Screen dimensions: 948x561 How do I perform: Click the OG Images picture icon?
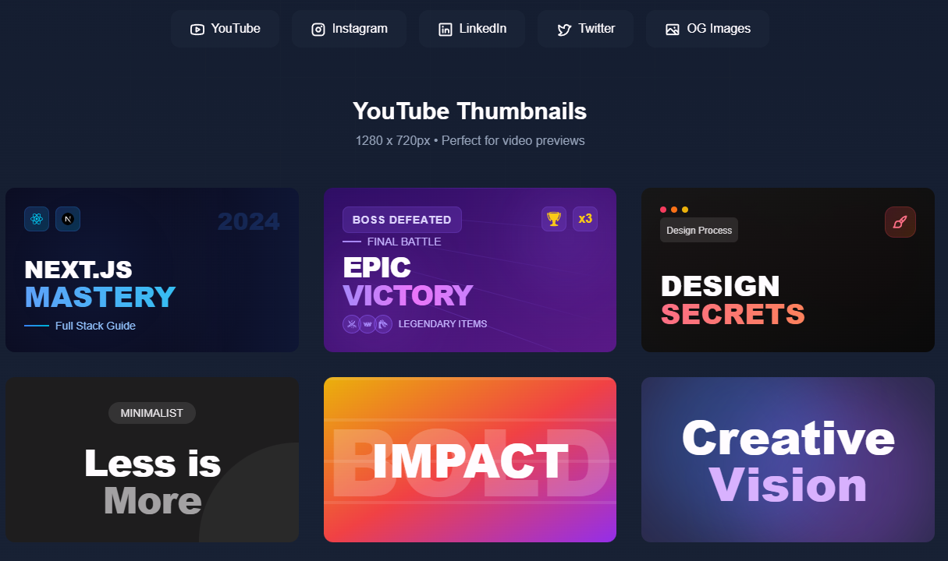coord(673,30)
